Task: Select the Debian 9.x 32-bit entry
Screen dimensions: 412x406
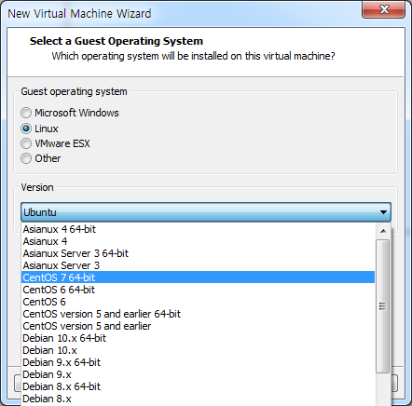Action: (x=198, y=374)
